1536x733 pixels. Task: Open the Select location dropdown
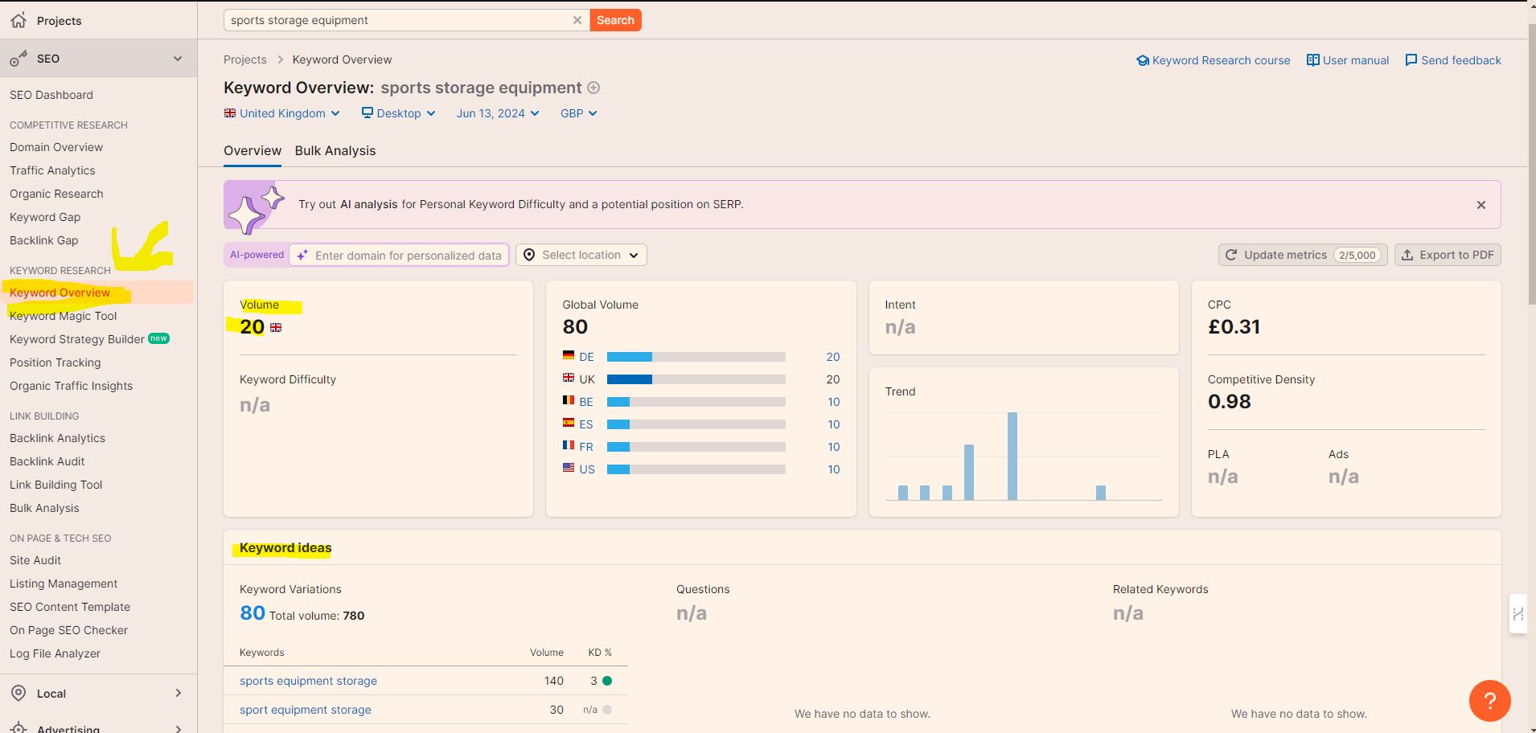coord(581,255)
